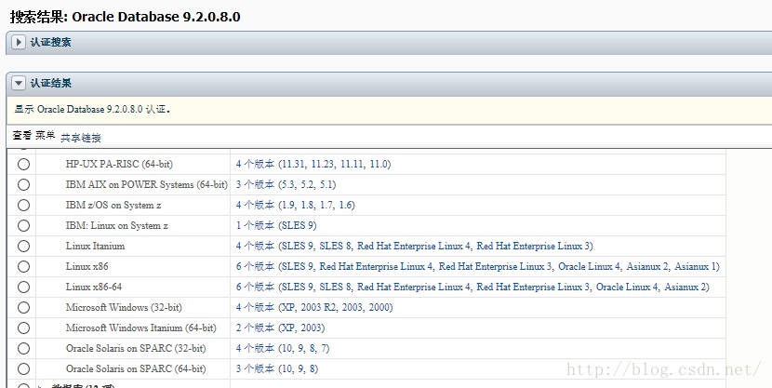
Task: Click the Microsoft Windows Itanium (64-bit) name
Action: 140,328
